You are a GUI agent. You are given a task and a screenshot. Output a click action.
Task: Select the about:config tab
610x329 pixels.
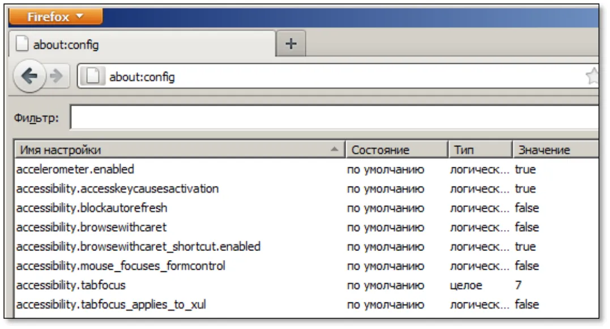pos(142,44)
